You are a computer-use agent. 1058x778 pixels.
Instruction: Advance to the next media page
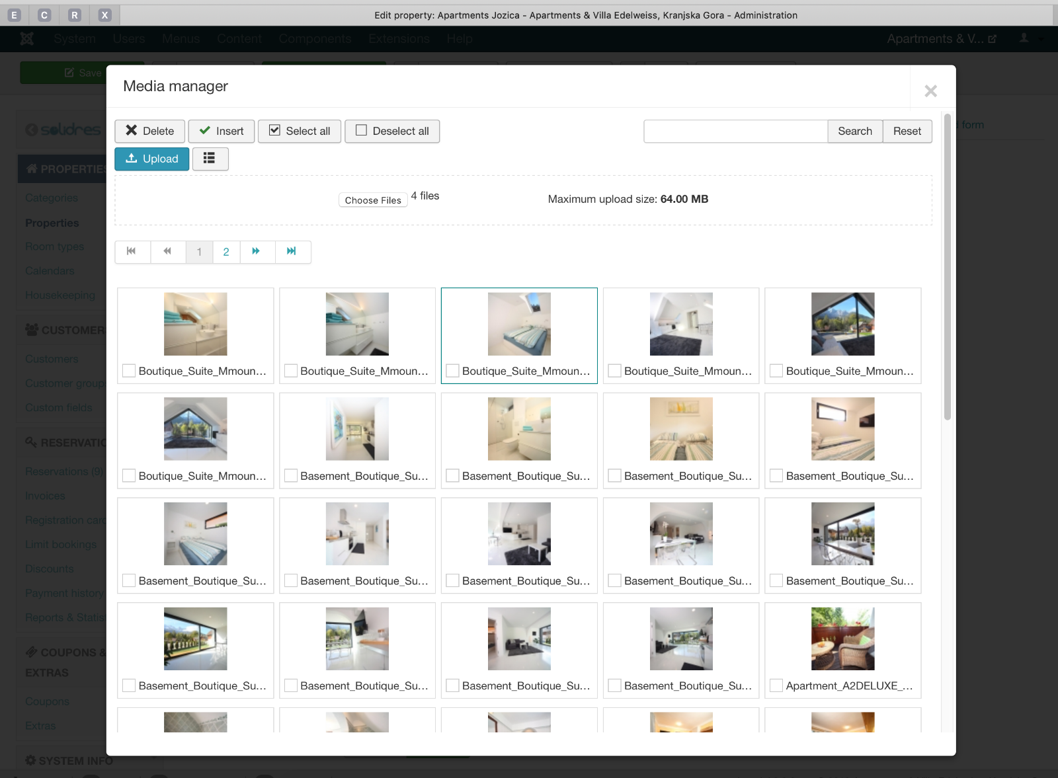click(x=257, y=251)
